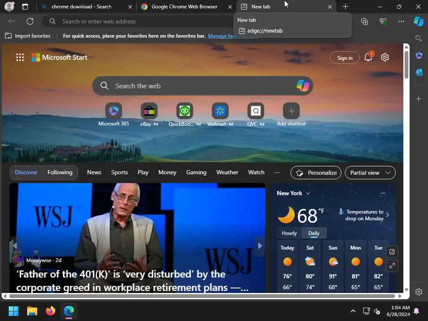This screenshot has width=428, height=321.
Task: Open the sidebar Search icon
Action: [x=419, y=38]
